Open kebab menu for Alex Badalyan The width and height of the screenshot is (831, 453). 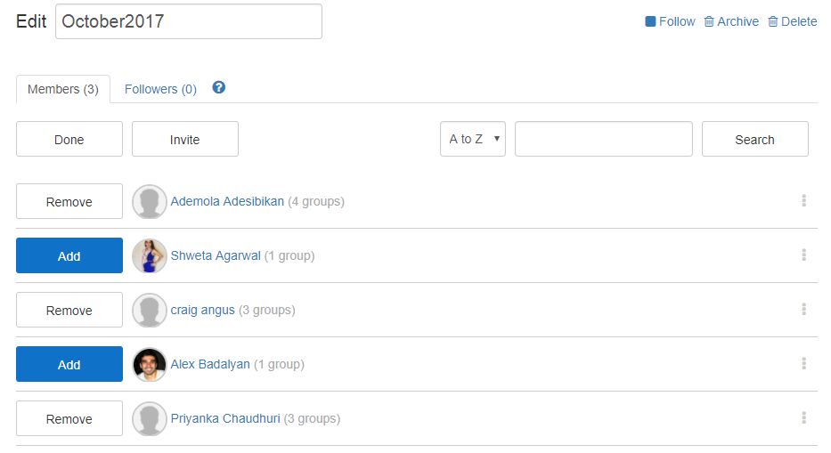804,363
